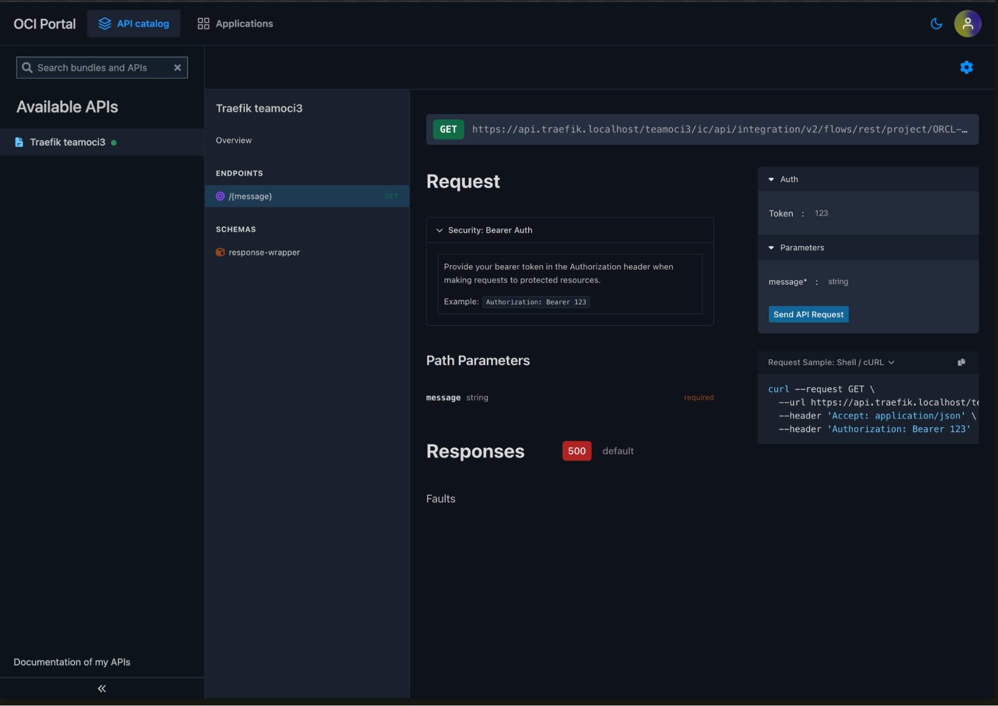Screen dimensions: 998x706
Task: Click the Authorization: Bearer 123 example code
Action: coord(536,302)
